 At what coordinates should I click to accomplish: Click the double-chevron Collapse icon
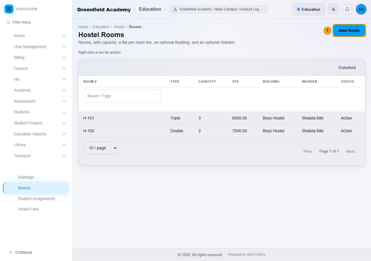point(11,252)
